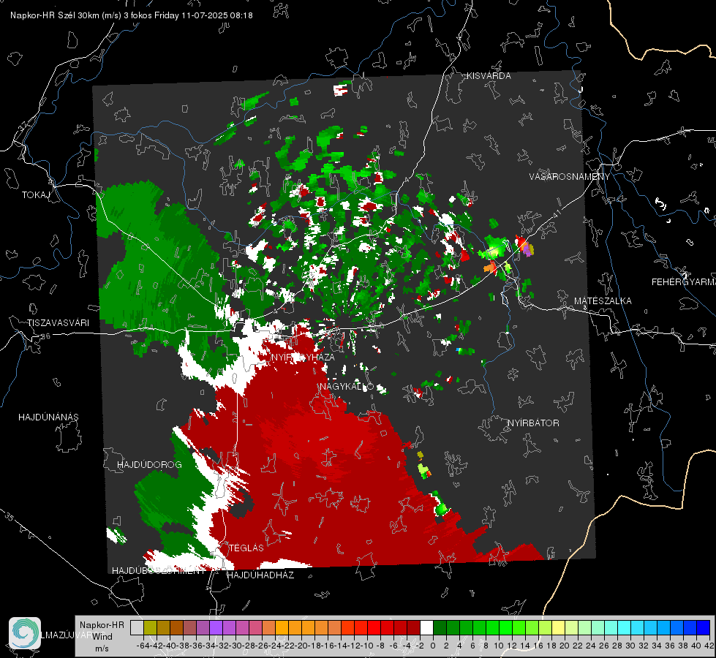Click the MÁTÉSZALKA town label
The image size is (716, 658).
point(603,301)
